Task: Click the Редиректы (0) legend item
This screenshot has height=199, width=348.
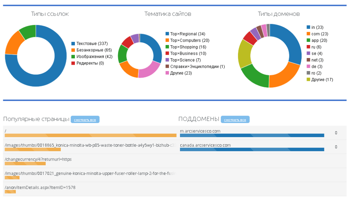Action: point(90,63)
